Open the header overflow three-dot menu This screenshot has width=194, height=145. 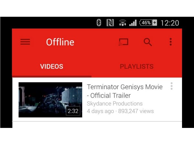tap(171, 42)
